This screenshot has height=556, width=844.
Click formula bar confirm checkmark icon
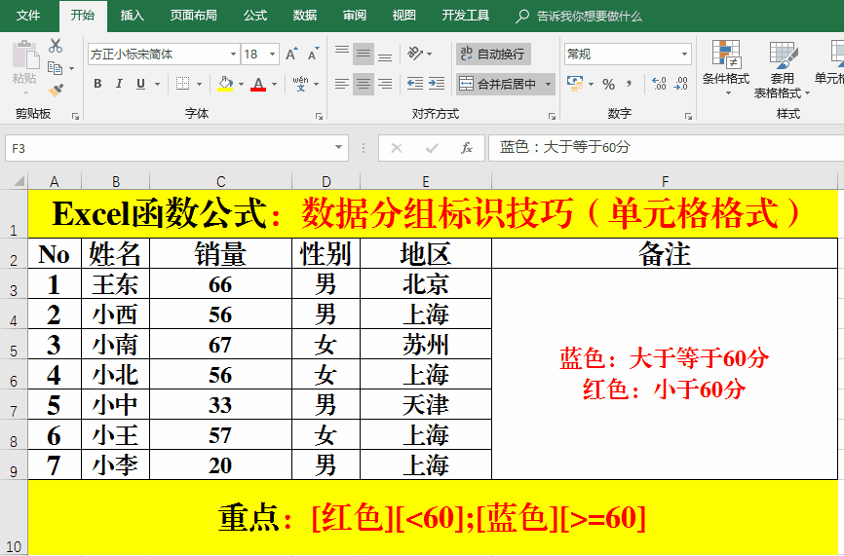[432, 148]
